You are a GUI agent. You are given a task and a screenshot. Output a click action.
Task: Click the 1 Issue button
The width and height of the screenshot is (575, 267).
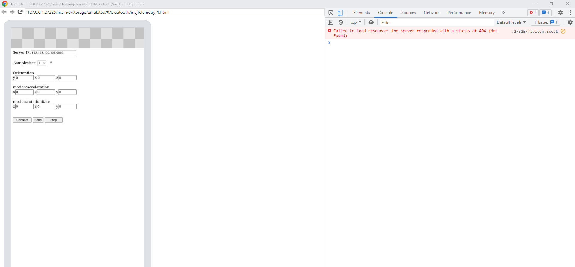click(x=546, y=22)
